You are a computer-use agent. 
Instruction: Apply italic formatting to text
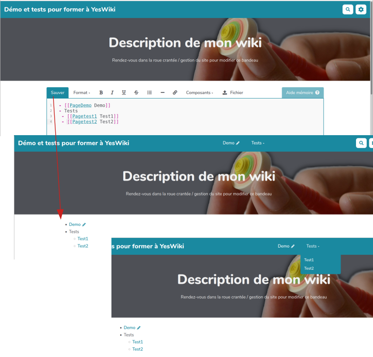(x=112, y=93)
